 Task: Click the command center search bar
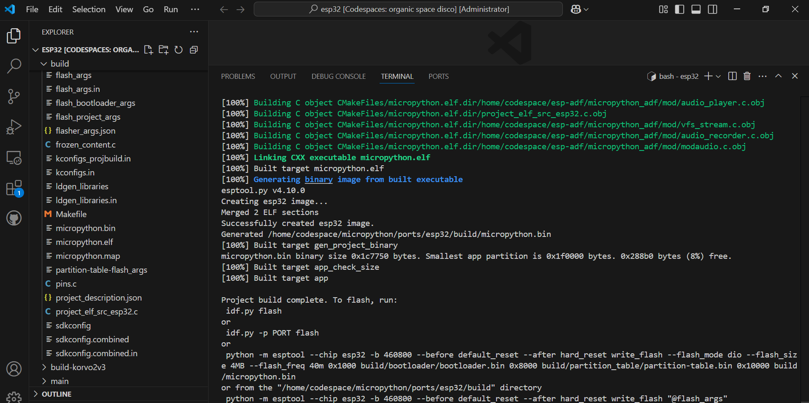pos(407,9)
